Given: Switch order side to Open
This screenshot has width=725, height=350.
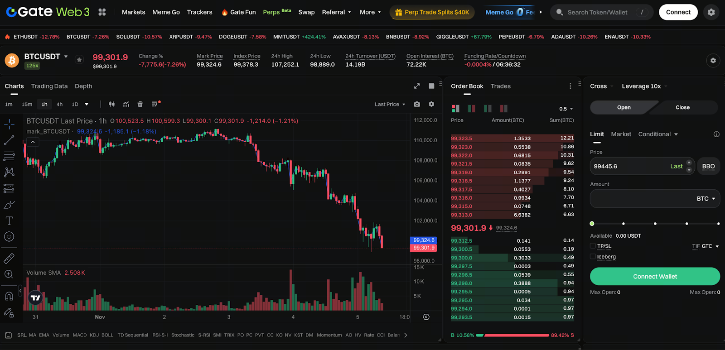Looking at the screenshot, I should [x=624, y=107].
